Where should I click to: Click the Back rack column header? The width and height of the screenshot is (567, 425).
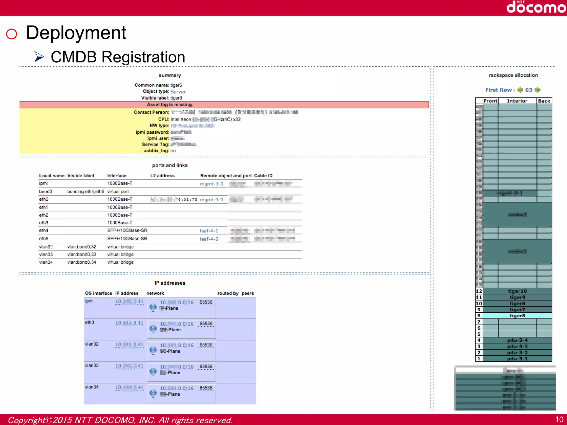coord(544,101)
